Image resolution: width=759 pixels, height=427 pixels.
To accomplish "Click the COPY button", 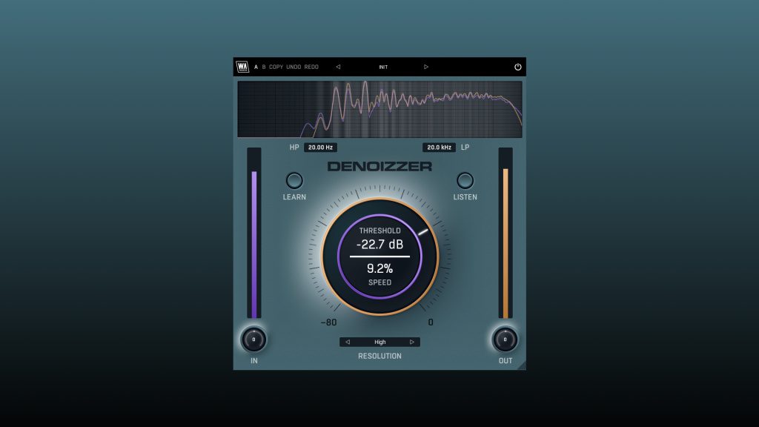I will tap(276, 67).
